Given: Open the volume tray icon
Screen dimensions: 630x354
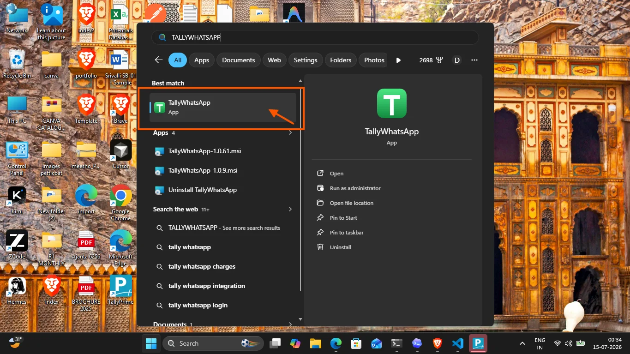Looking at the screenshot, I should pyautogui.click(x=569, y=343).
